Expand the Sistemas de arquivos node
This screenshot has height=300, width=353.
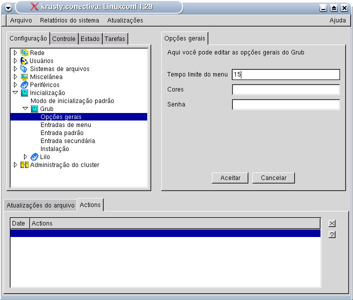pos(16,68)
